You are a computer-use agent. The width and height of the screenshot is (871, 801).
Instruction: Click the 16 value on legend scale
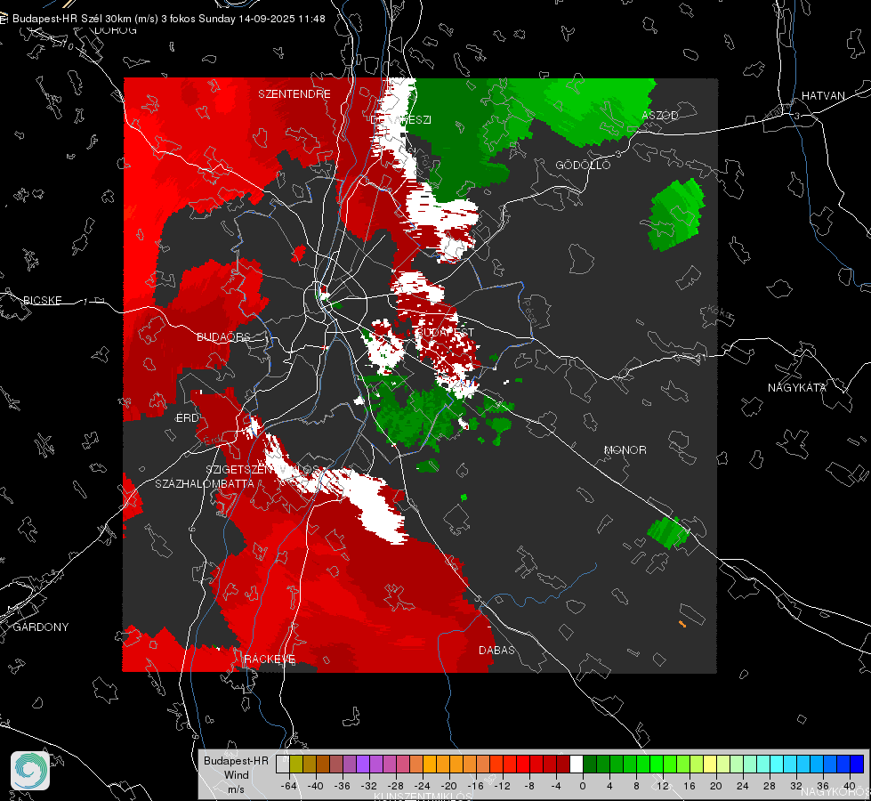(x=689, y=786)
